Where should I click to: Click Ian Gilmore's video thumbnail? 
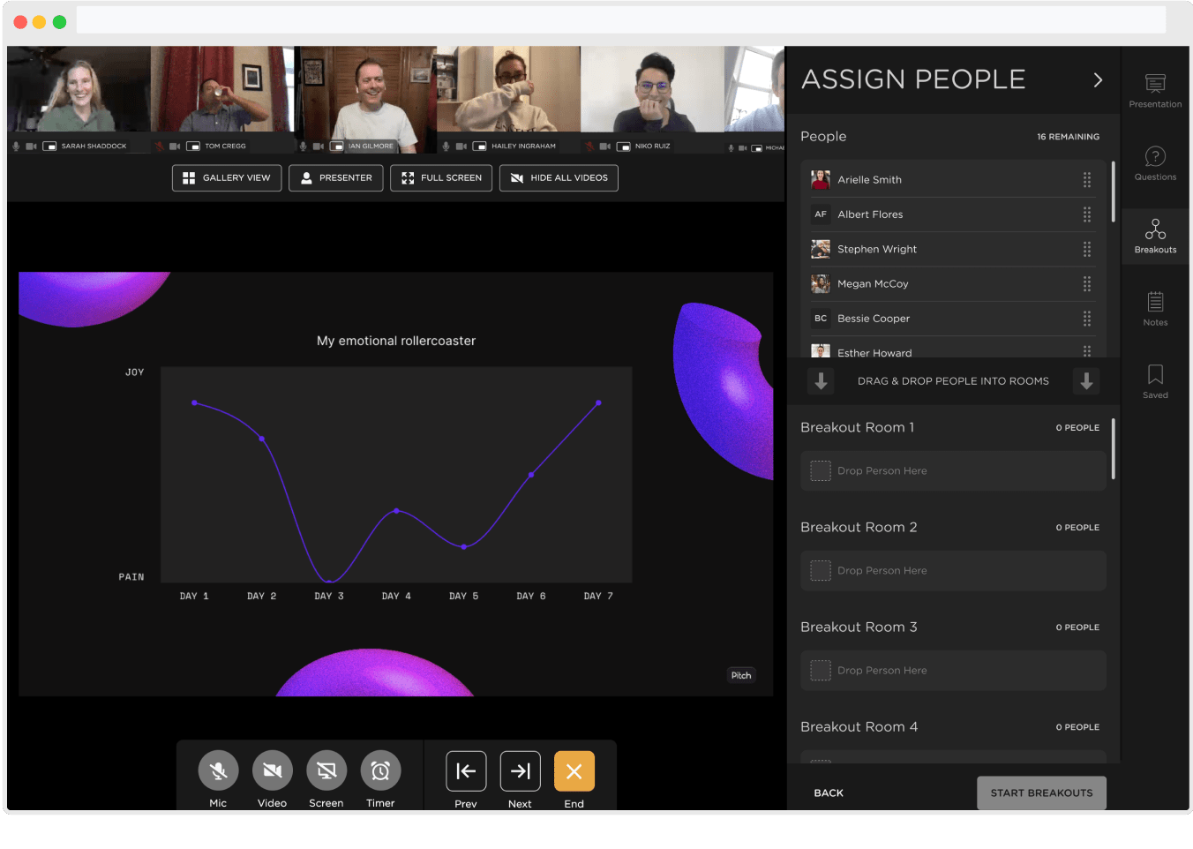365,89
